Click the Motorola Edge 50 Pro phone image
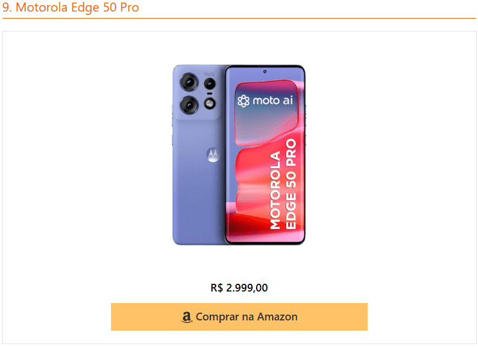 tap(239, 155)
